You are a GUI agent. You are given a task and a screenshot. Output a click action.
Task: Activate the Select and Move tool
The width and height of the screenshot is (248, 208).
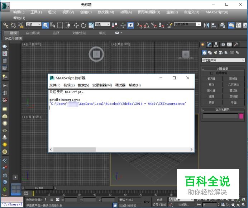click(76, 25)
